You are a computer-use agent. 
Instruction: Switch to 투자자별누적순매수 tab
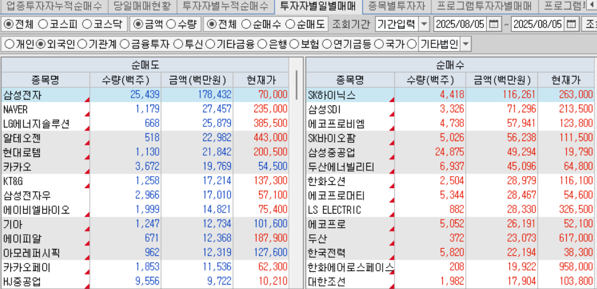[x=225, y=6]
